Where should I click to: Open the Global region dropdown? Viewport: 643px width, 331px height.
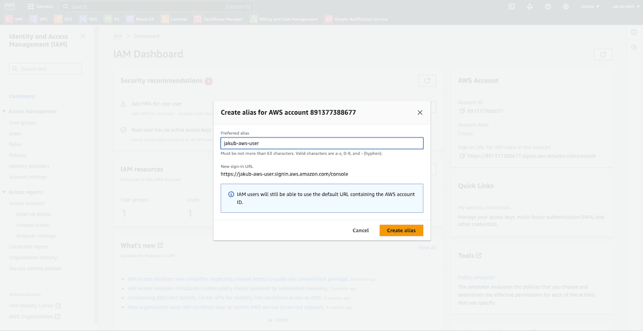coord(590,6)
